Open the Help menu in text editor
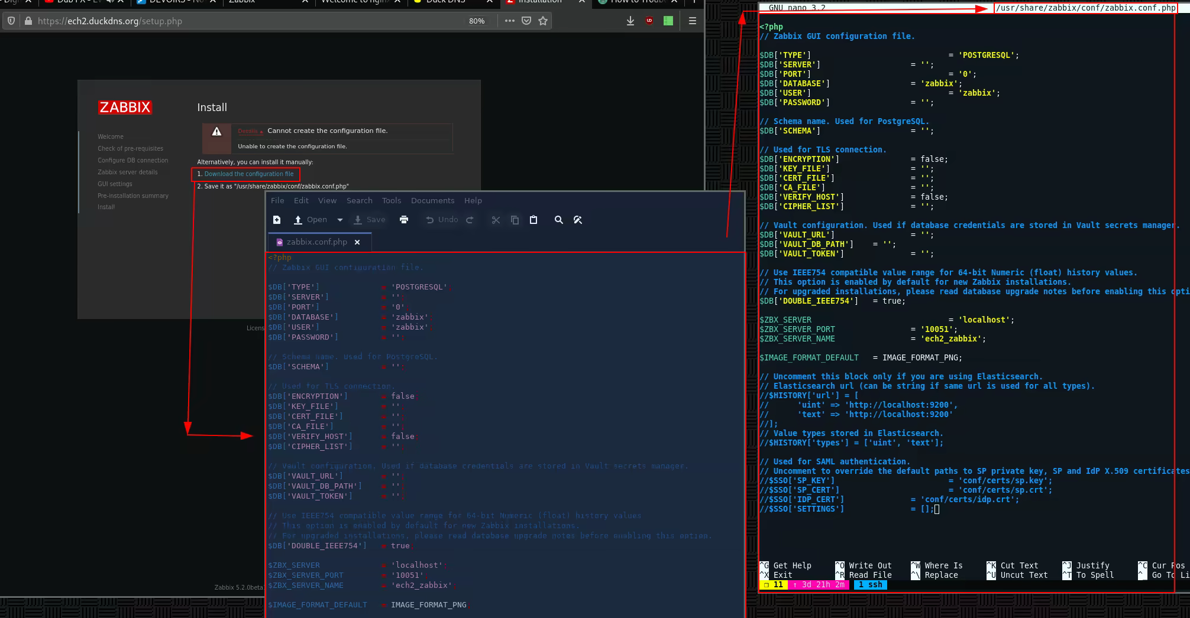 click(473, 201)
